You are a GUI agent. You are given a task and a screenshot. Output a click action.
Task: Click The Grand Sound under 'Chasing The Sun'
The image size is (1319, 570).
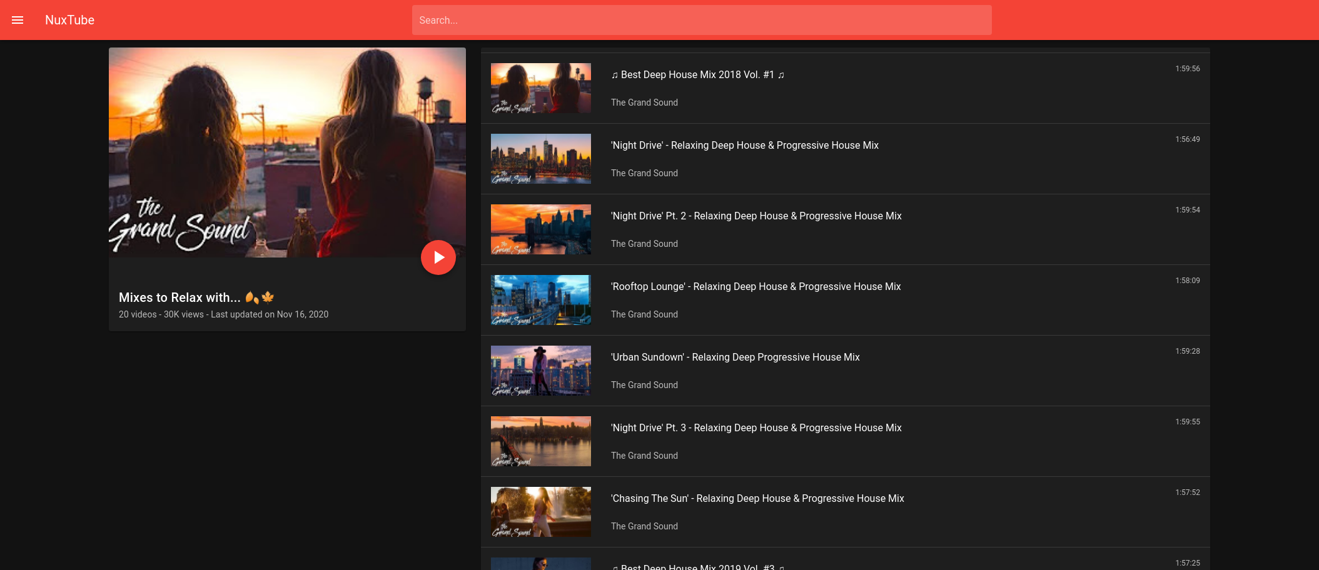pos(644,526)
